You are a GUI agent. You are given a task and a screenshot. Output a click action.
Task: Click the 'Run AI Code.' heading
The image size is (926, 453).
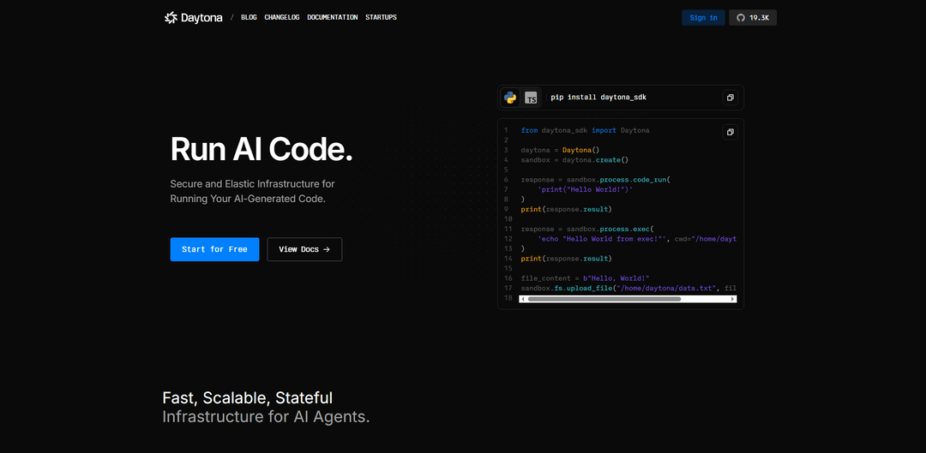pyautogui.click(x=261, y=149)
